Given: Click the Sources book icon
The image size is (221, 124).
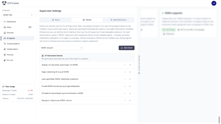Looking at the screenshot, I should pos(5,33).
